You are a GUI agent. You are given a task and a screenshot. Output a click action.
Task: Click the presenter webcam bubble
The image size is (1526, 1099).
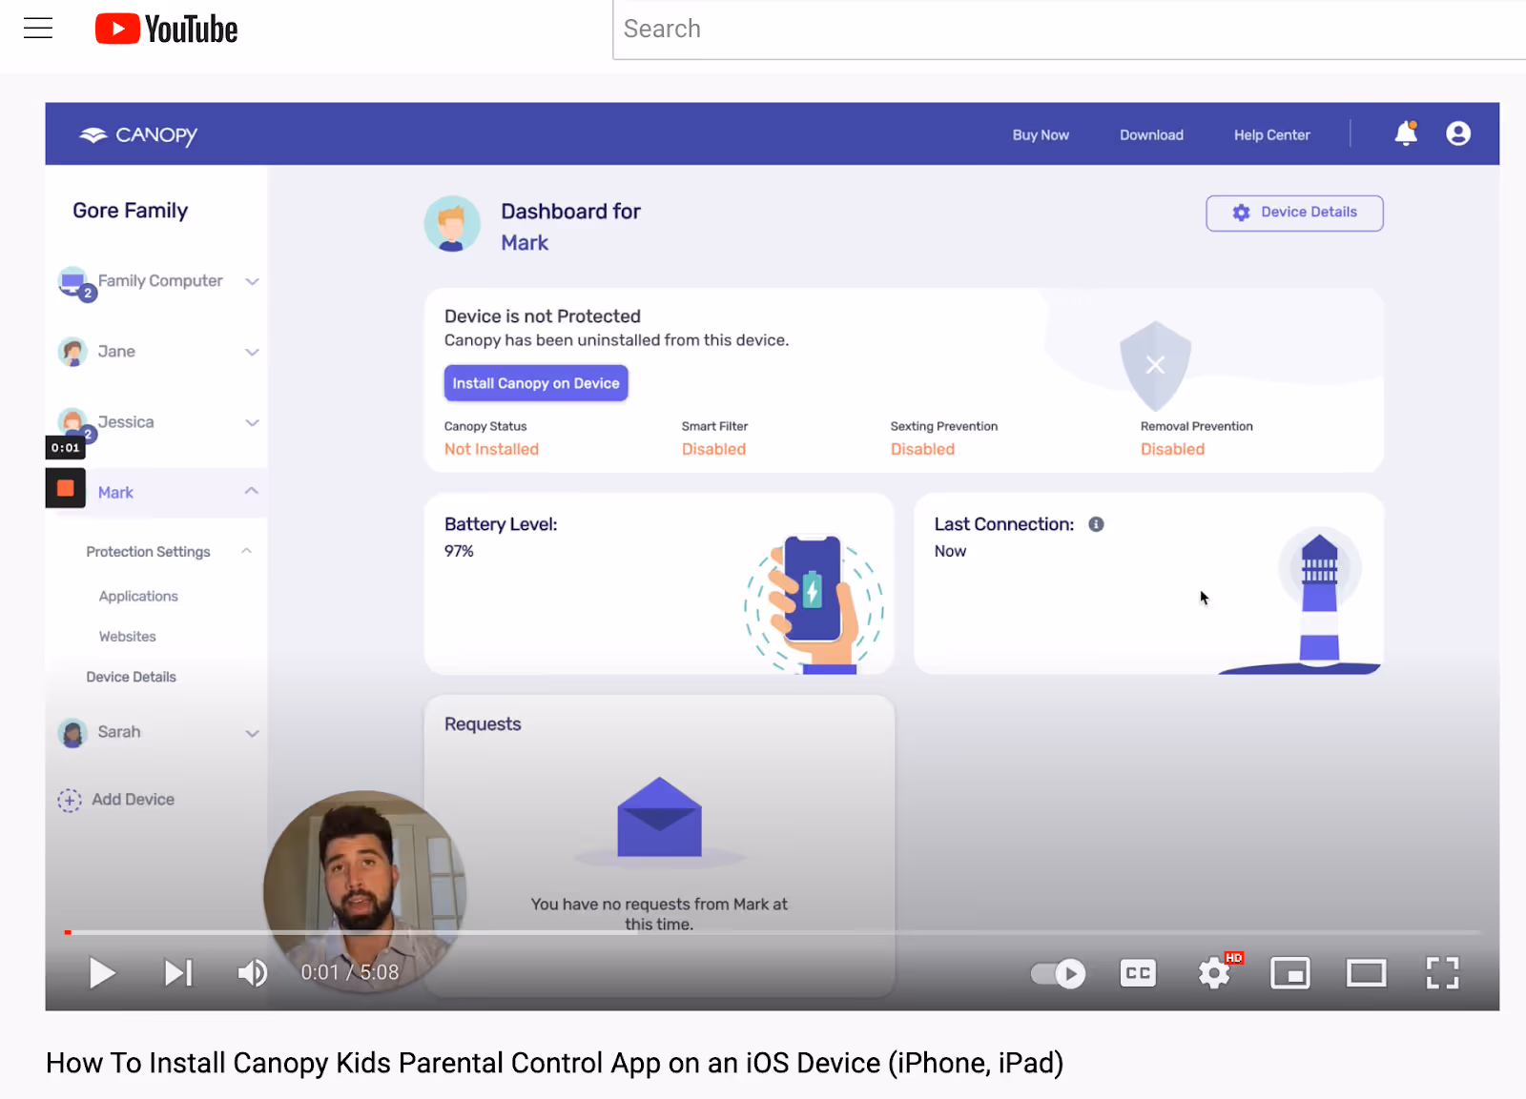tap(365, 891)
